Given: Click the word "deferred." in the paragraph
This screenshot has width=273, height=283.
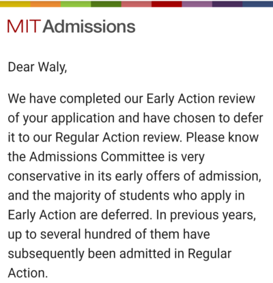Looking at the screenshot, I should tap(126, 215).
